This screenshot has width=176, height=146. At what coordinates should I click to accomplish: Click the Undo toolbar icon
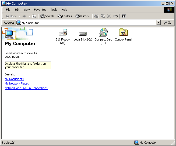pyautogui.click(x=115, y=16)
